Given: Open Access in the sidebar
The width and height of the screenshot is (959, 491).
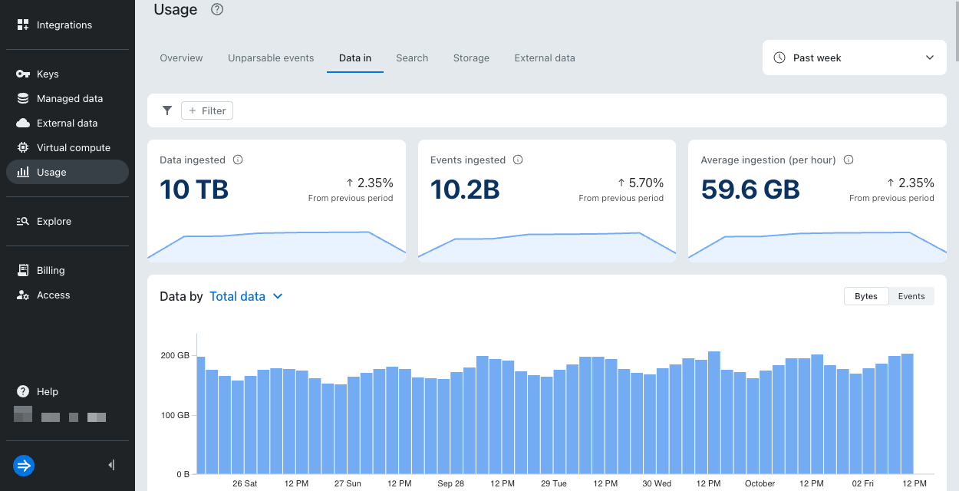Looking at the screenshot, I should tap(68, 295).
